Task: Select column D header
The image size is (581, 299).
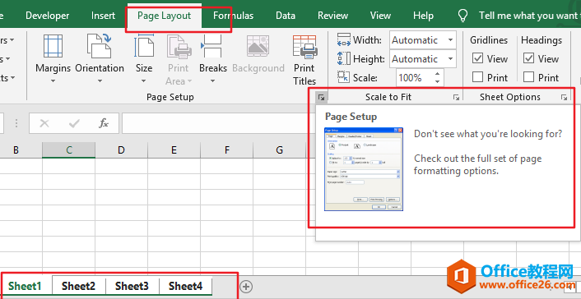Action: pyautogui.click(x=122, y=149)
